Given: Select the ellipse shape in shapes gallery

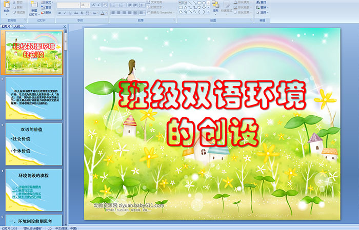Looking at the screenshot, I should tap(204, 3).
